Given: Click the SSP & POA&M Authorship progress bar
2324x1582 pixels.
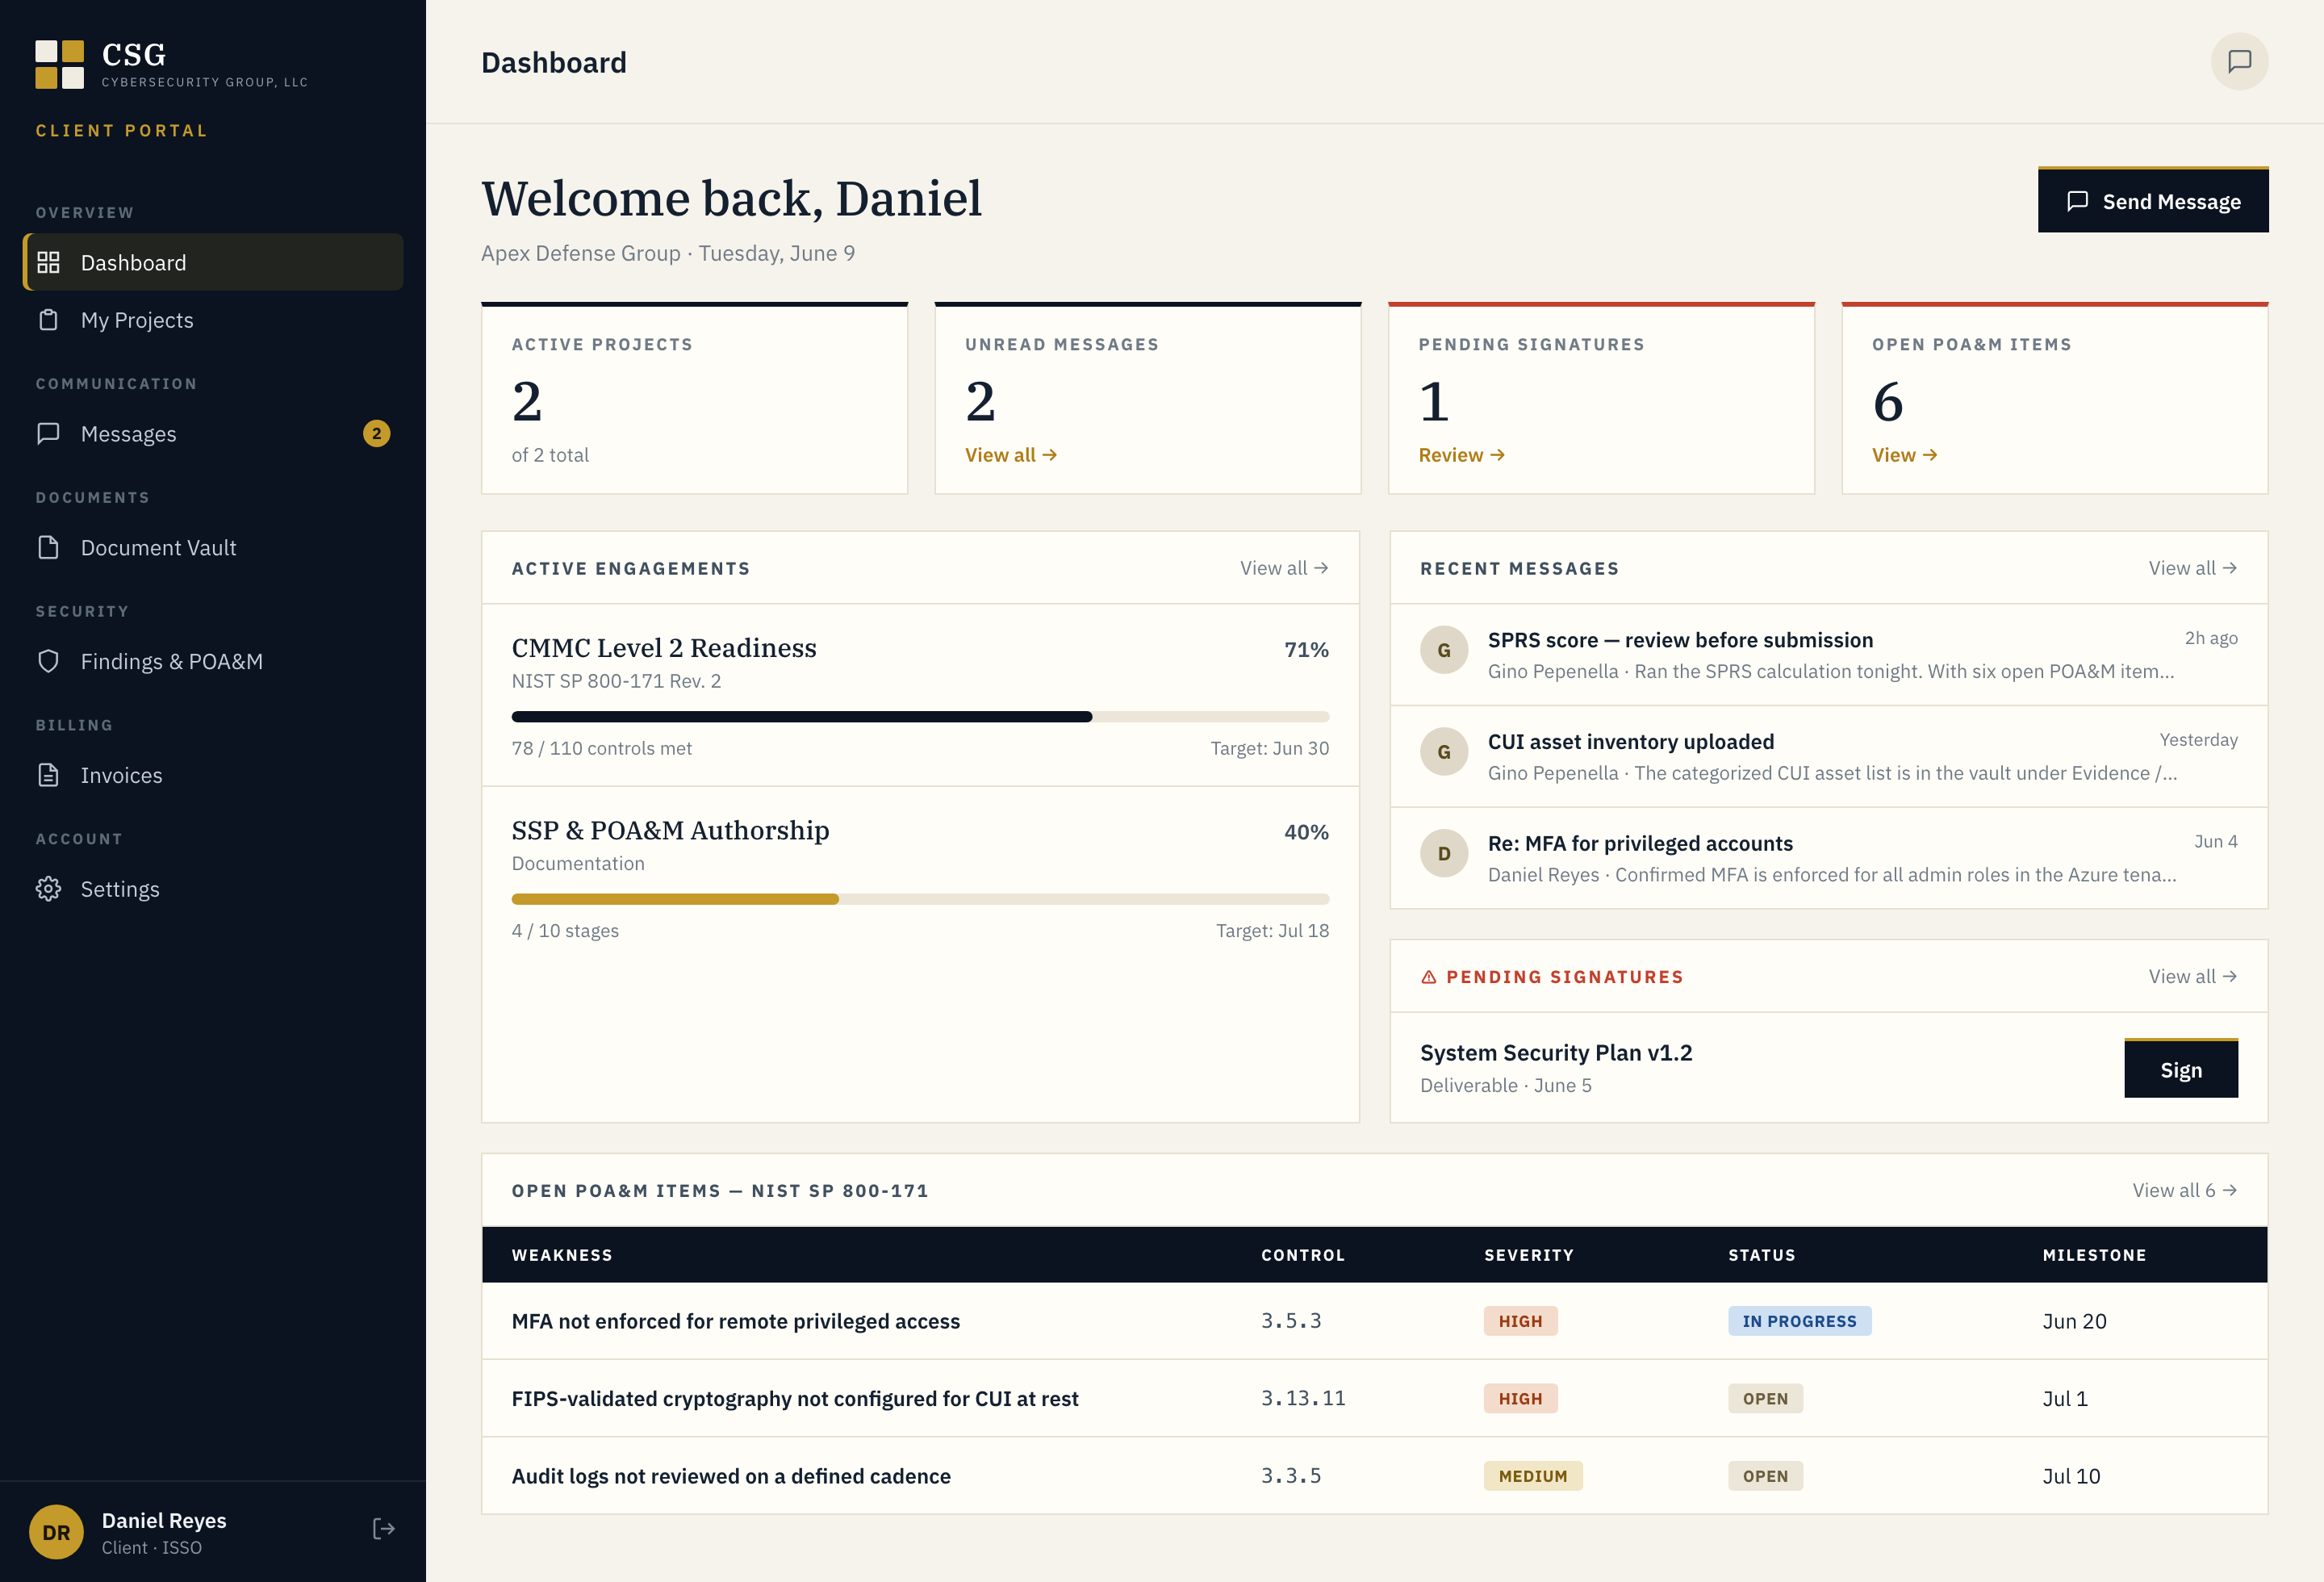Looking at the screenshot, I should tap(920, 899).
